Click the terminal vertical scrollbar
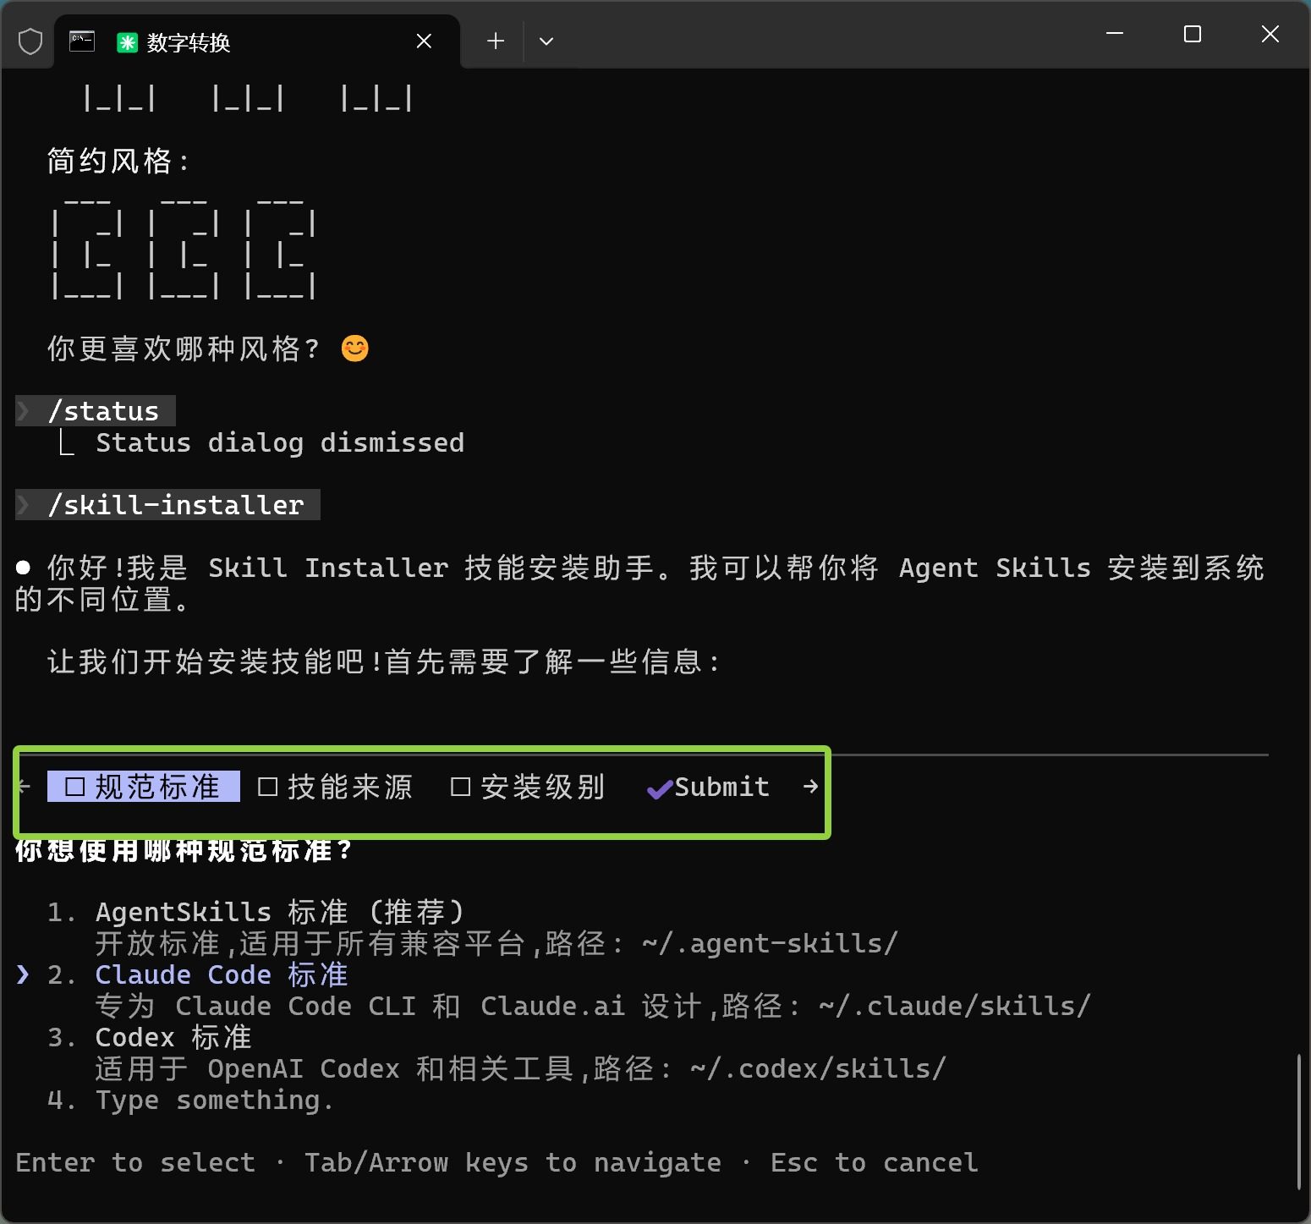1311x1224 pixels. (1298, 1121)
